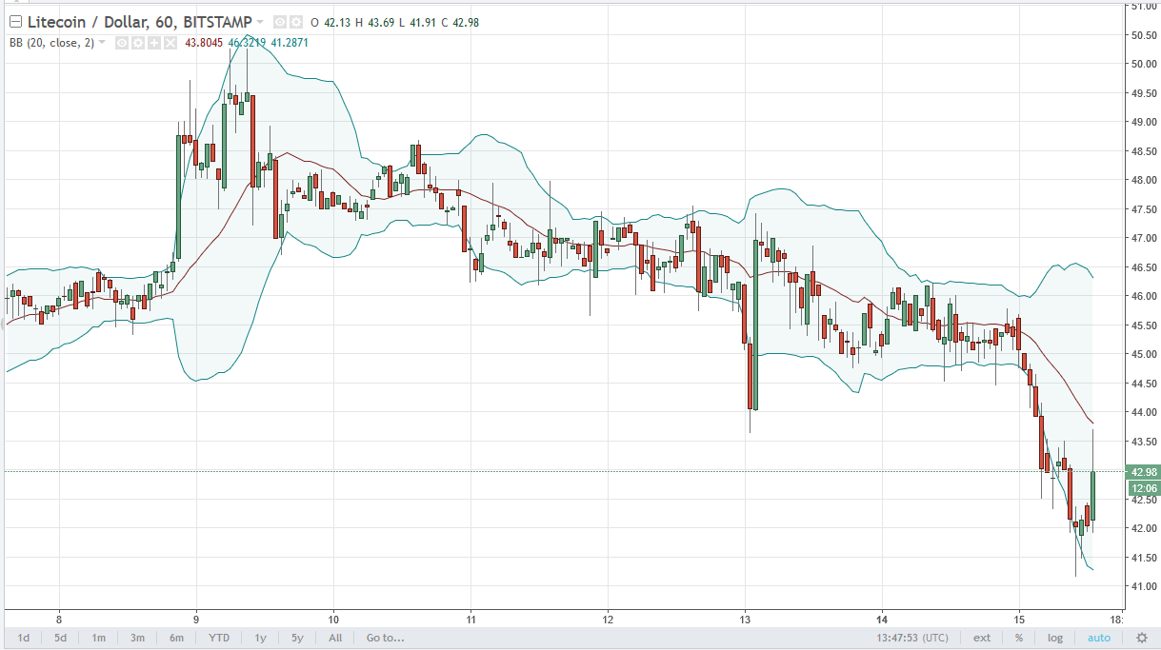The height and width of the screenshot is (650, 1161).
Task: Open the timezone clock showing UTC
Action: [913, 638]
